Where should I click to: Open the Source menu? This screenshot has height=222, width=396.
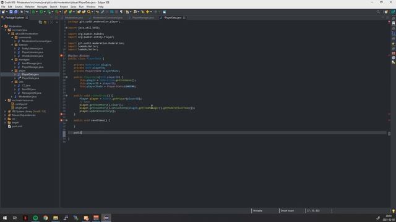pyautogui.click(x=19, y=7)
